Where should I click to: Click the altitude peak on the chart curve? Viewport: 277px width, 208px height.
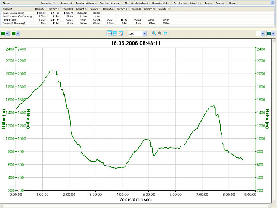52,71
